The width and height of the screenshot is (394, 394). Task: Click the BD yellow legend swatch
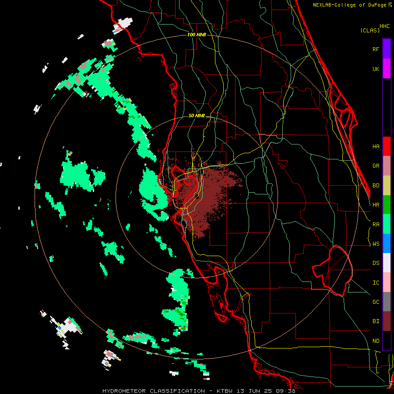387,186
